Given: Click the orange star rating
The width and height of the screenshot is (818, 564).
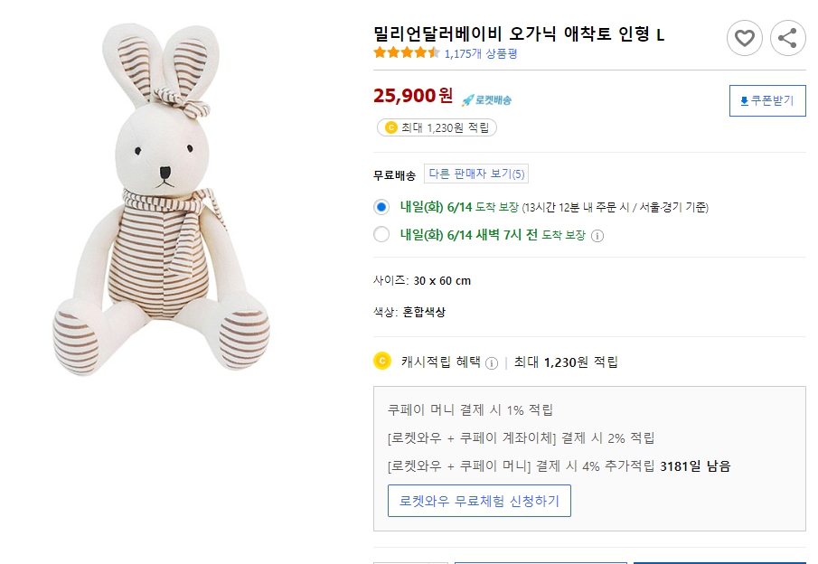Looking at the screenshot, I should click(x=407, y=53).
